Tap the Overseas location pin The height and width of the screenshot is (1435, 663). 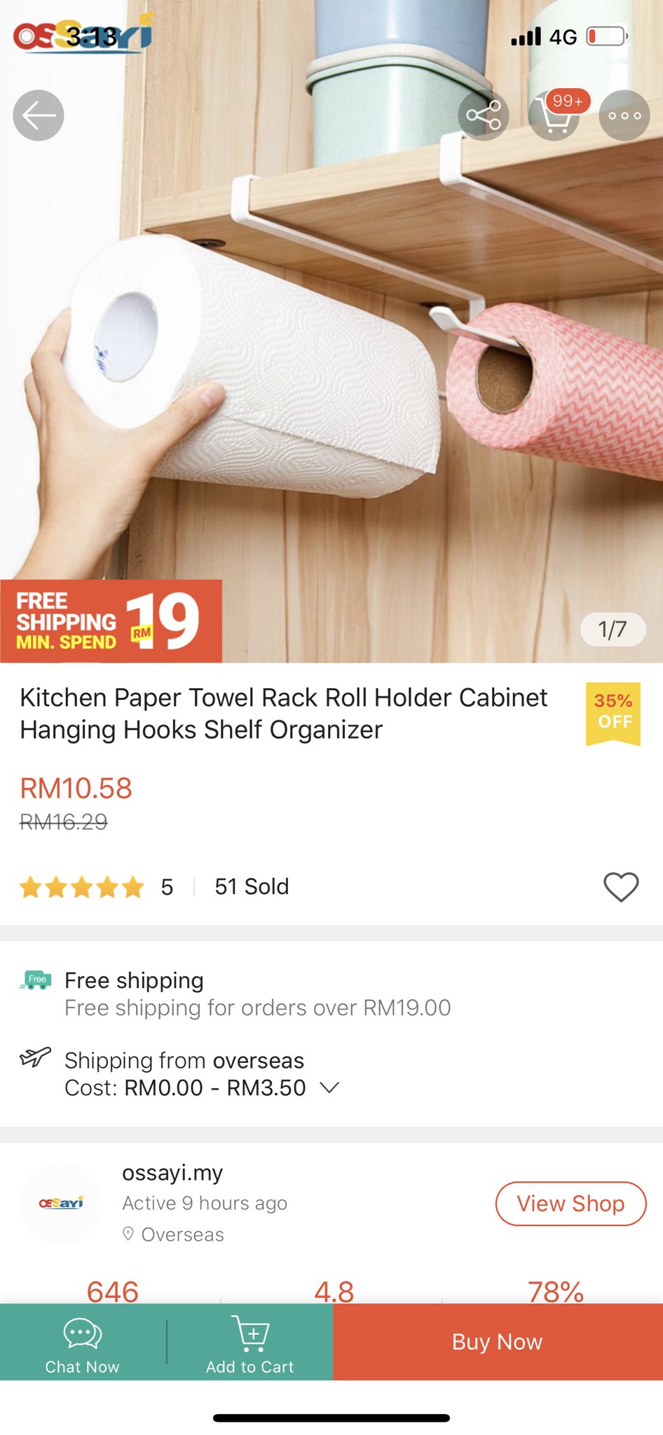pyautogui.click(x=128, y=1234)
